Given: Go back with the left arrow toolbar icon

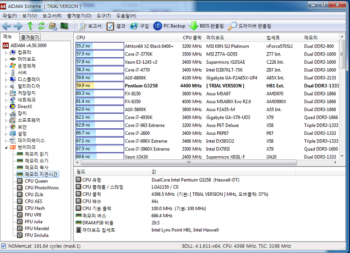Looking at the screenshot, I should click(6, 26).
